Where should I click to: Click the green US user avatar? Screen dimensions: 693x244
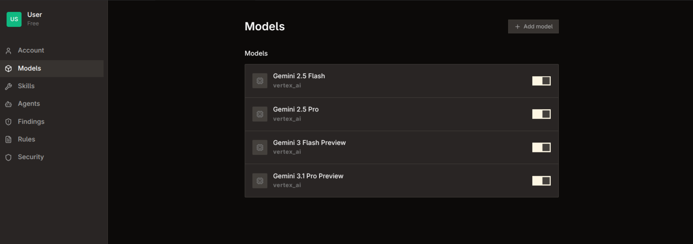(x=14, y=19)
